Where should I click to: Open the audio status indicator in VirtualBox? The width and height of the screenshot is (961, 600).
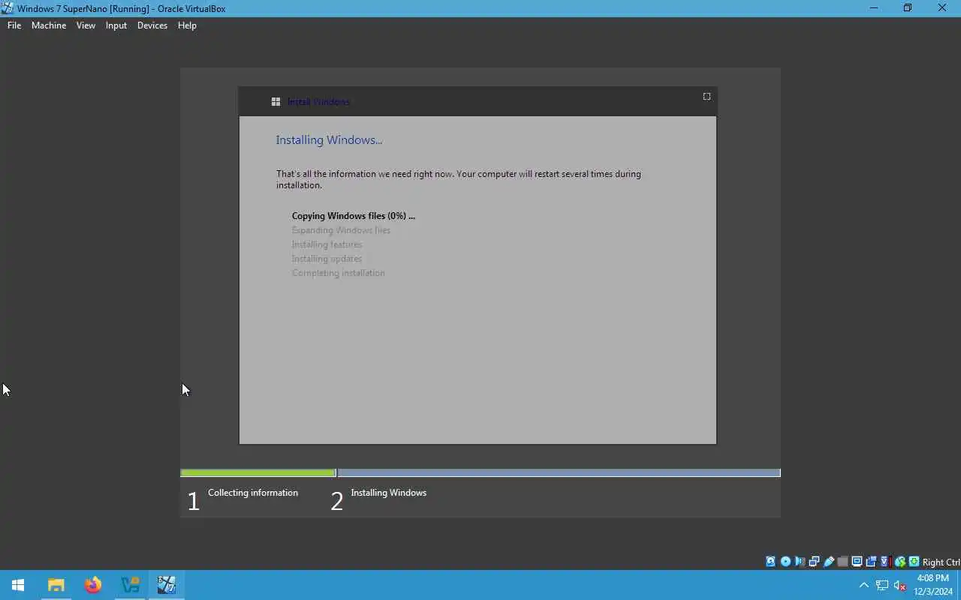(x=800, y=562)
